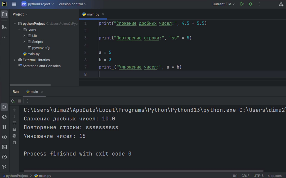286x178 pixels.
Task: Close the main.py editor tab
Action: 103,14
